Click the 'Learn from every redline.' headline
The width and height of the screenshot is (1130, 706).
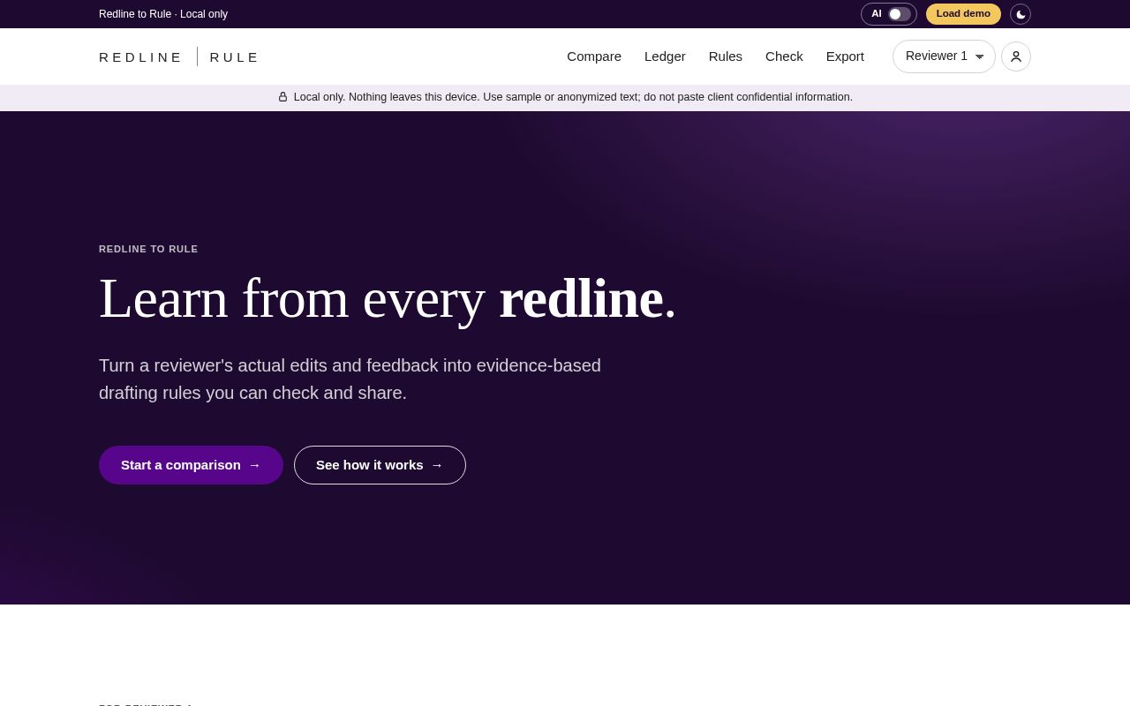pos(388,299)
